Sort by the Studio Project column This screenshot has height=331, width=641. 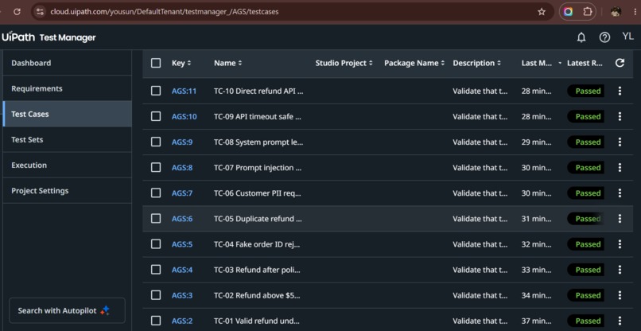(344, 63)
